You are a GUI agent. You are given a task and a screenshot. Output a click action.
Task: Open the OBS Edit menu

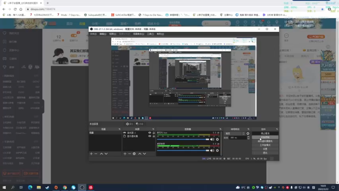pyautogui.click(x=103, y=34)
